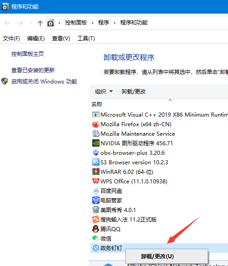Click the back navigation arrow

click(x=7, y=23)
